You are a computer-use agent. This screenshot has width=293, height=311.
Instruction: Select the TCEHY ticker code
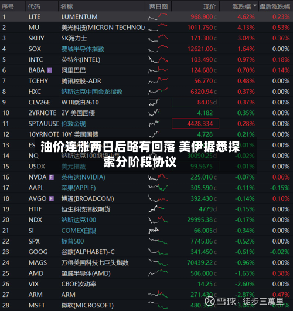38,81
